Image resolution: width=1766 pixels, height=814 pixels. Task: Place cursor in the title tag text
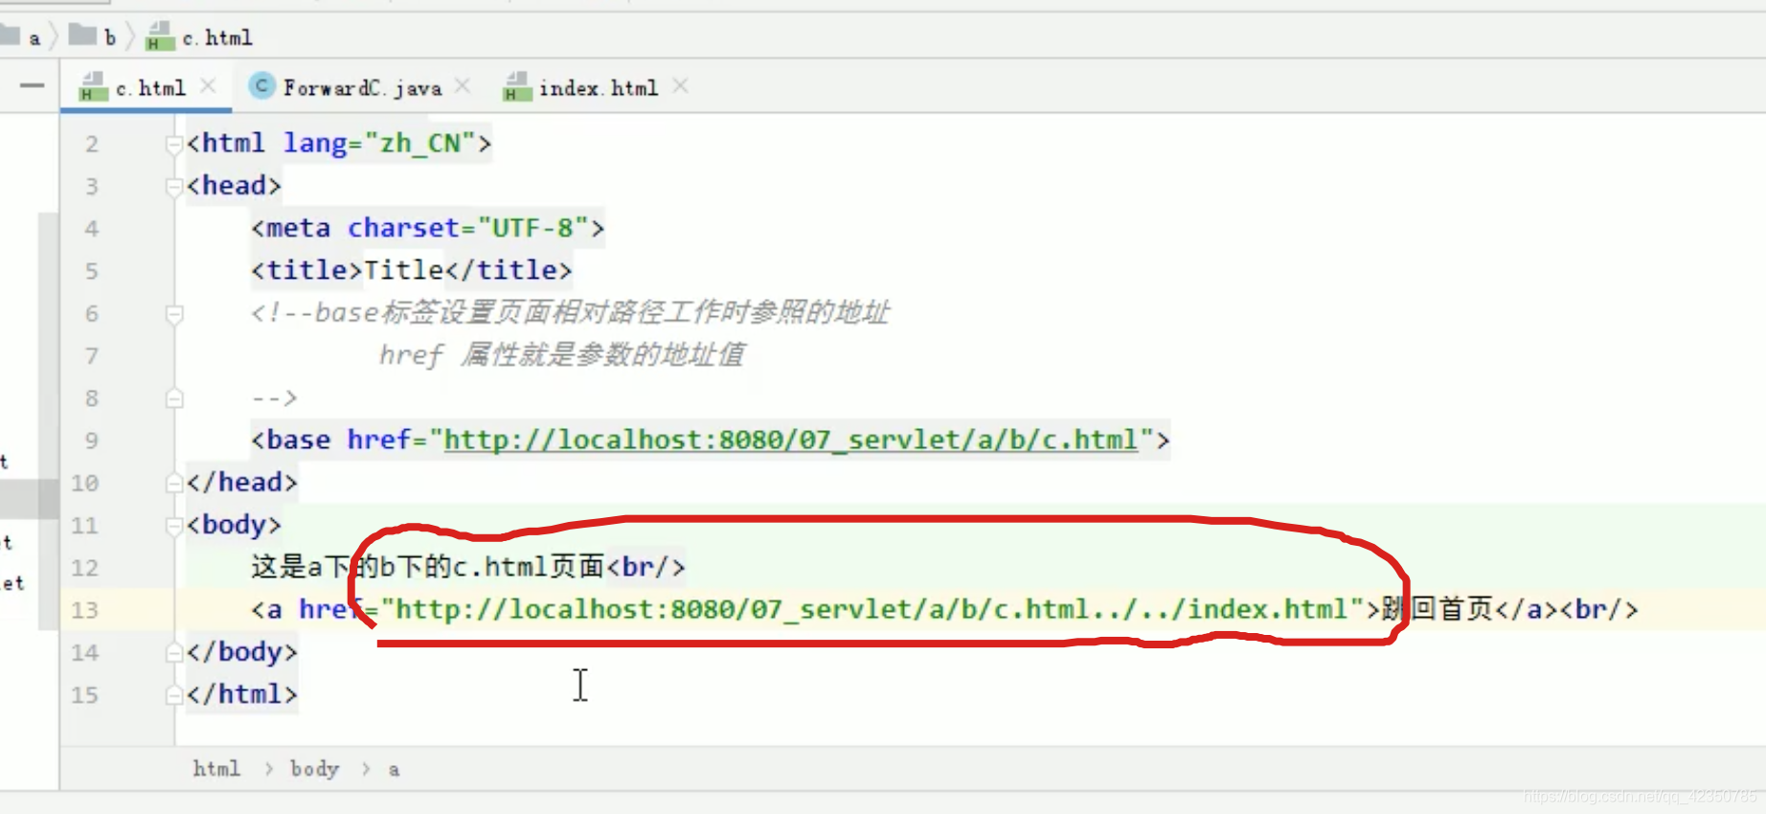click(403, 270)
